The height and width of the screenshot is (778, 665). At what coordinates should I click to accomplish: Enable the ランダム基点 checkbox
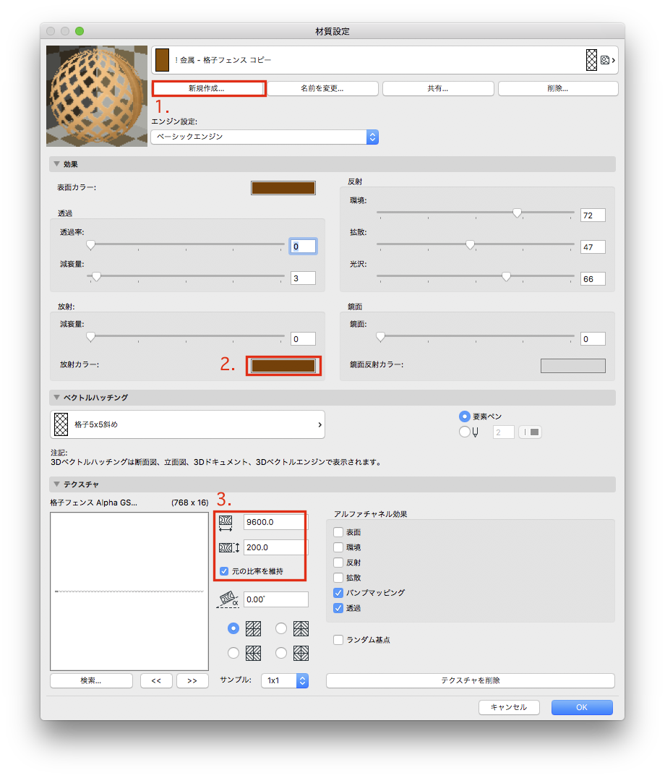(x=338, y=640)
